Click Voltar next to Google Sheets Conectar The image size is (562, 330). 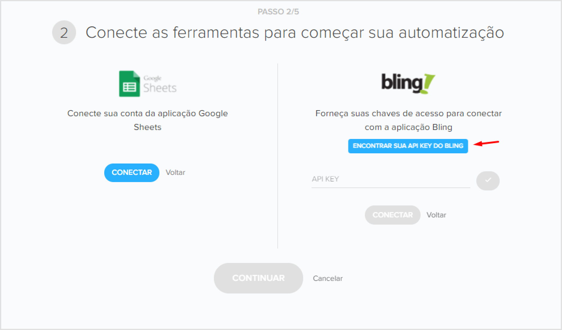coord(175,172)
